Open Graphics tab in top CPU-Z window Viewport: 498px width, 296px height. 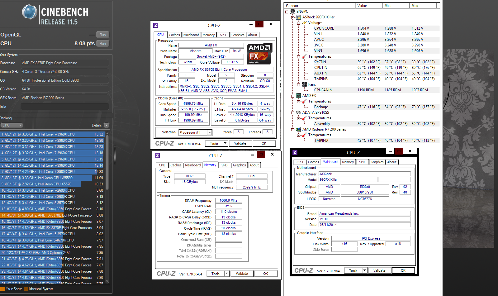(238, 35)
